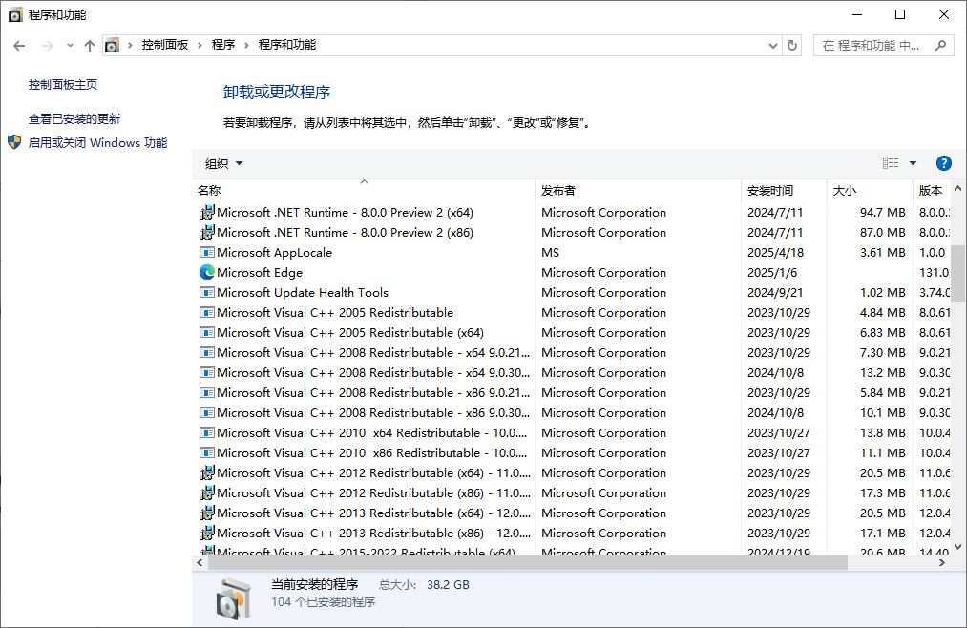Screen dimensions: 967x628
Task: Expand the chevron before 控制面板 breadcrumb
Action: tap(130, 45)
